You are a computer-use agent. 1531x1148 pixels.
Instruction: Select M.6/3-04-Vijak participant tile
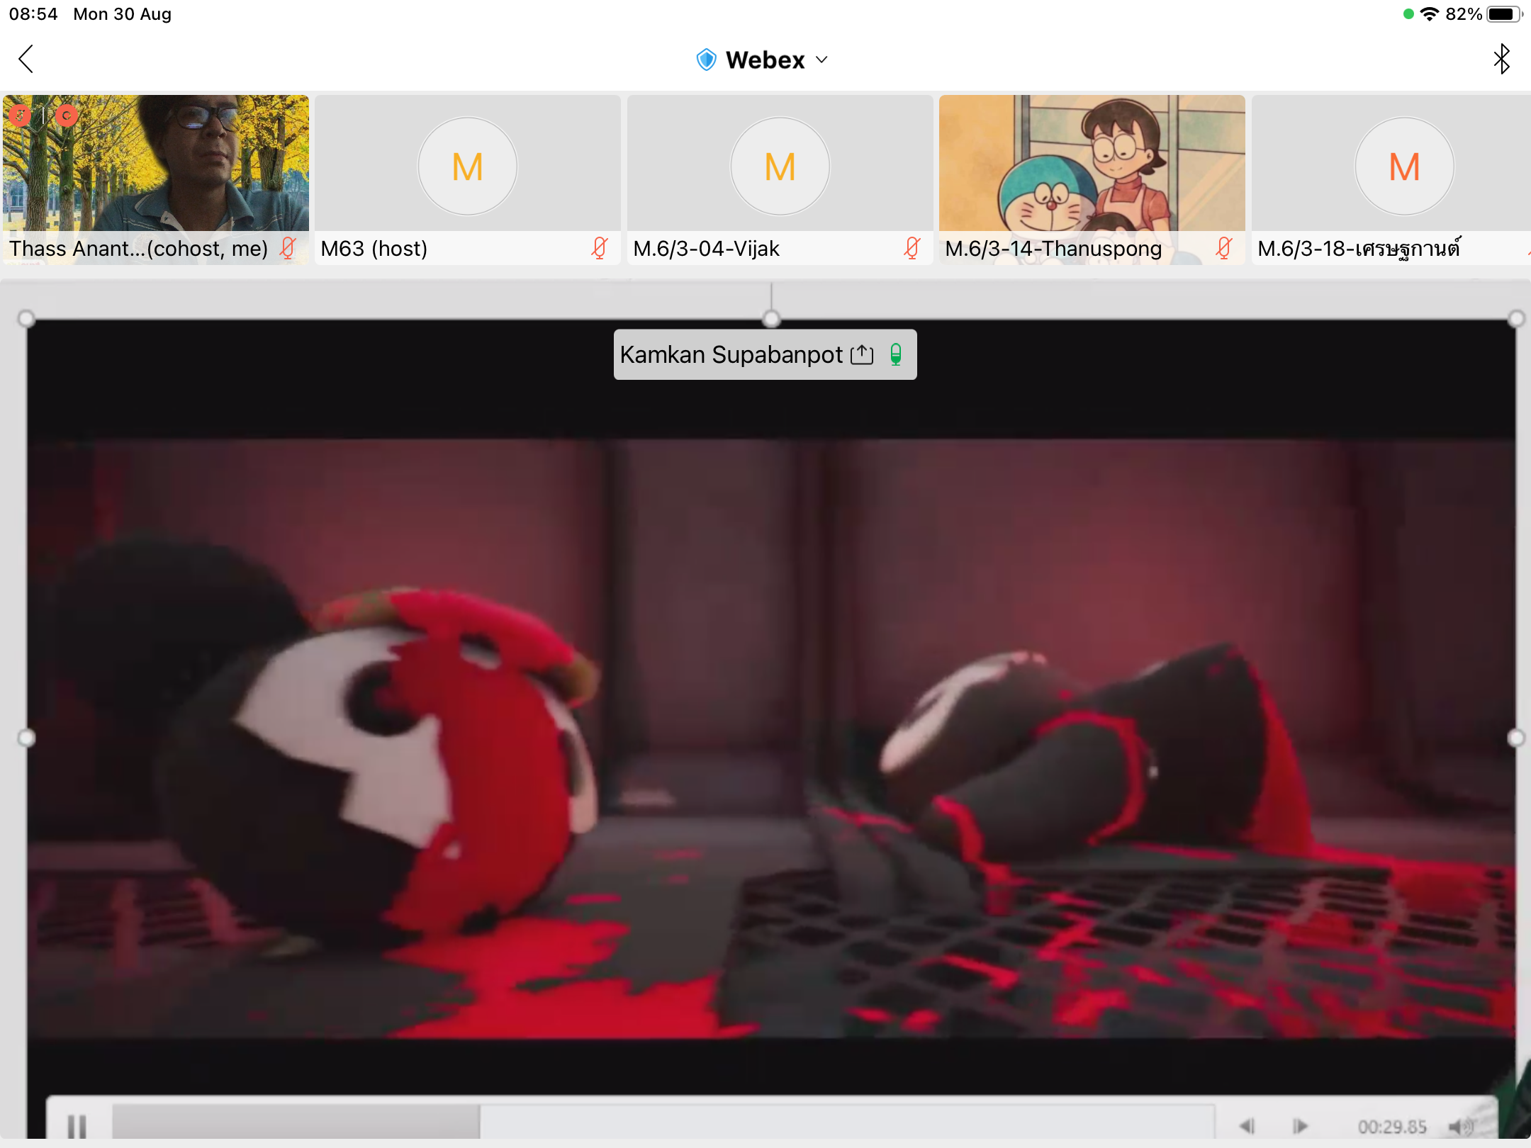click(780, 180)
